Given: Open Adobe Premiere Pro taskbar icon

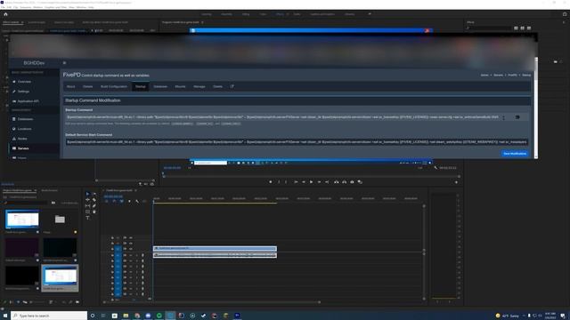Looking at the screenshot, I should (x=237, y=316).
